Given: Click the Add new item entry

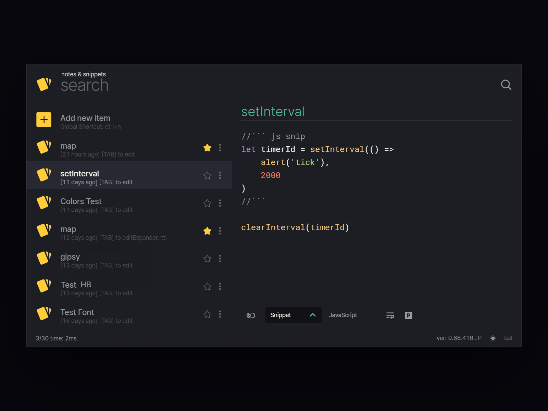Looking at the screenshot, I should (x=85, y=118).
